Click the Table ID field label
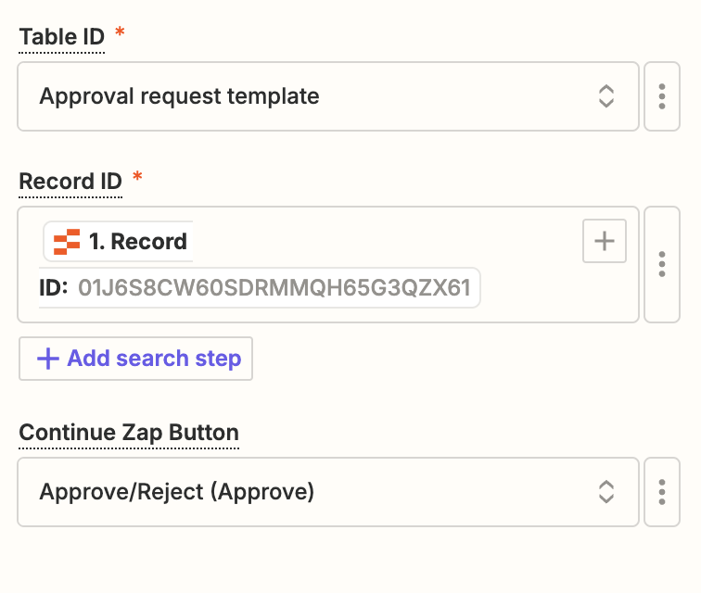The height and width of the screenshot is (593, 701). coord(61,37)
